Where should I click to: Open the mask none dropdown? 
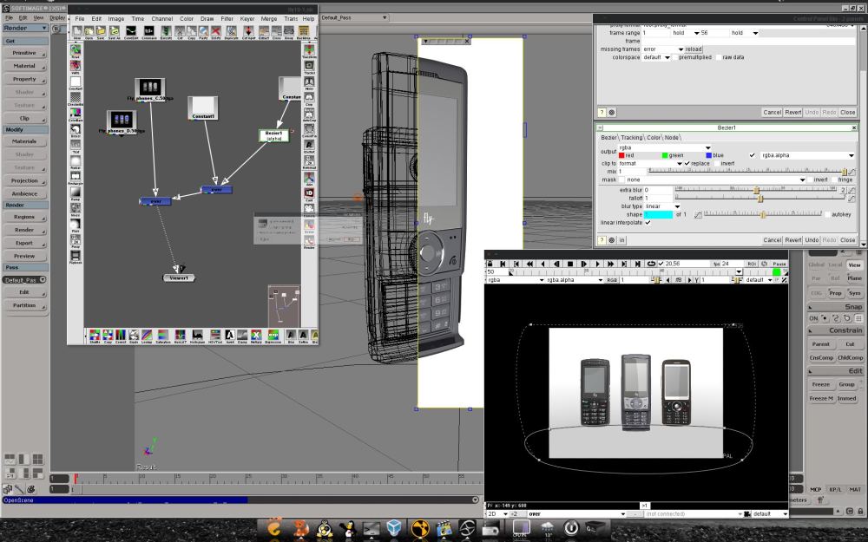(x=715, y=180)
